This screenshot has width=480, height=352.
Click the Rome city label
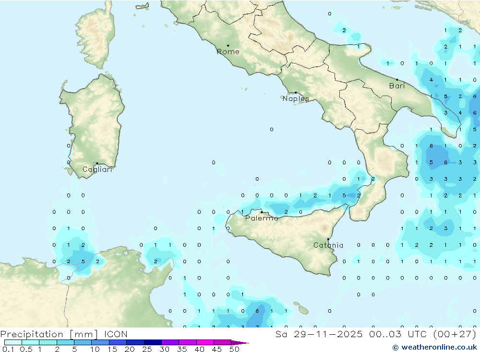pyautogui.click(x=228, y=51)
